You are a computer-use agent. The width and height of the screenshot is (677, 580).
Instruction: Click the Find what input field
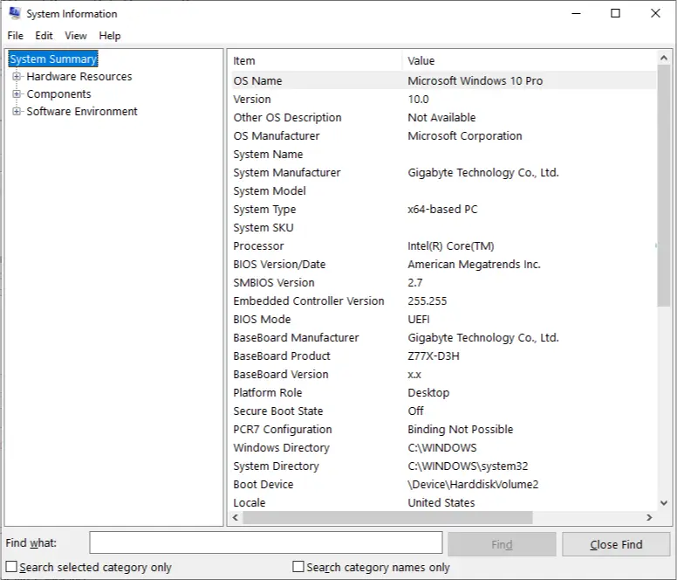pyautogui.click(x=266, y=542)
